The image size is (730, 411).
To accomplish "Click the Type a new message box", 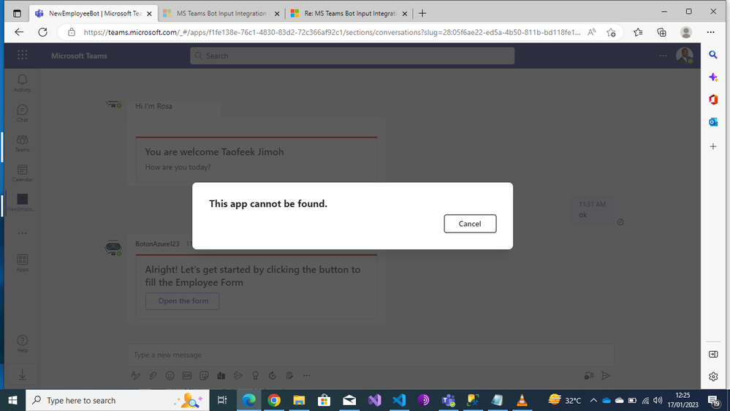I will 370,355.
